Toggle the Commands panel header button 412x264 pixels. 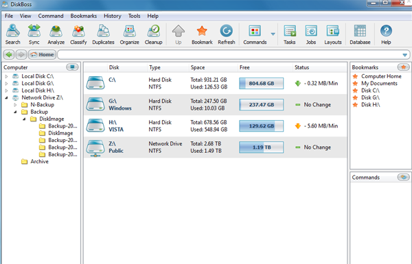pos(403,177)
